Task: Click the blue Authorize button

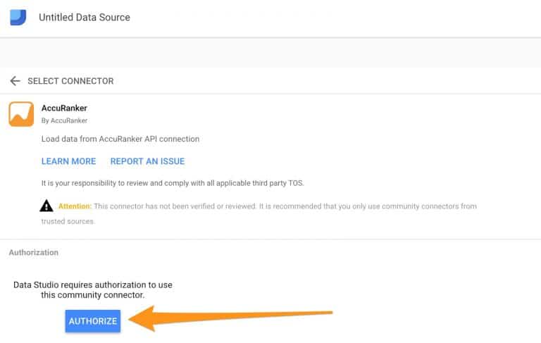Action: 93,321
